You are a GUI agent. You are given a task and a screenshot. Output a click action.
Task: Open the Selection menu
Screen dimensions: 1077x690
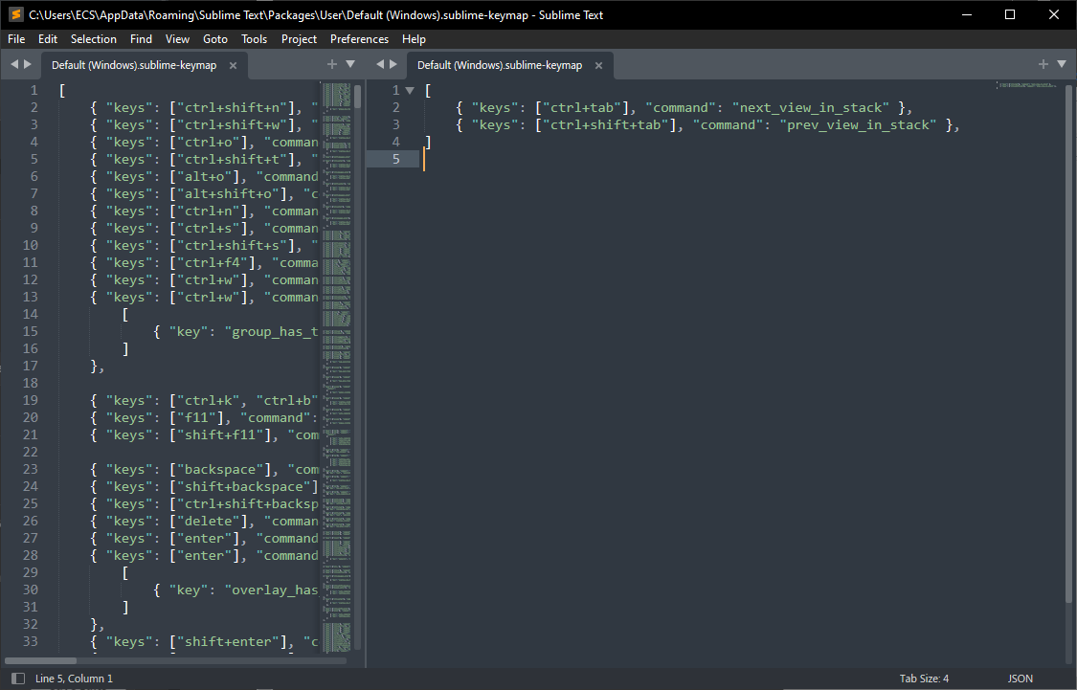tap(94, 39)
